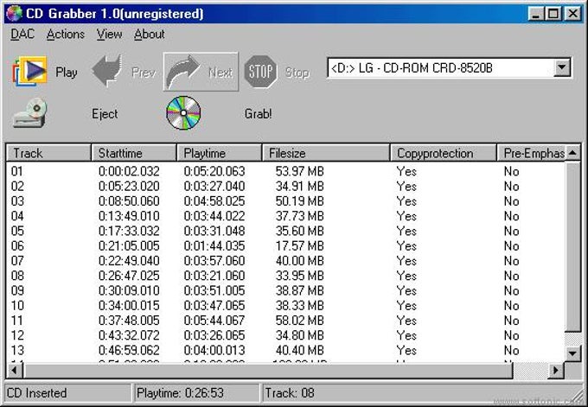
Task: Click the filesize 40.00 MB
Action: [300, 261]
